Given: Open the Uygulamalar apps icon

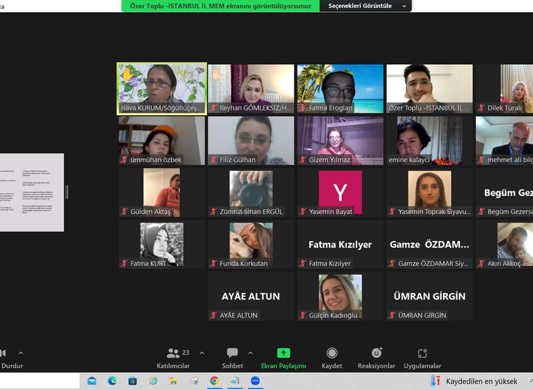Looking at the screenshot, I should 422,354.
